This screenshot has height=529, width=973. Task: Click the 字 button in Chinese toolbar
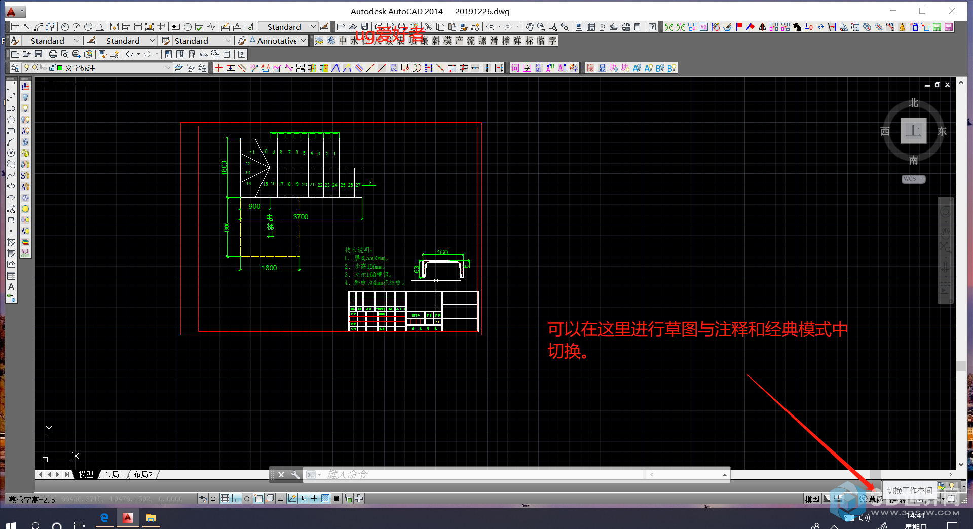552,41
